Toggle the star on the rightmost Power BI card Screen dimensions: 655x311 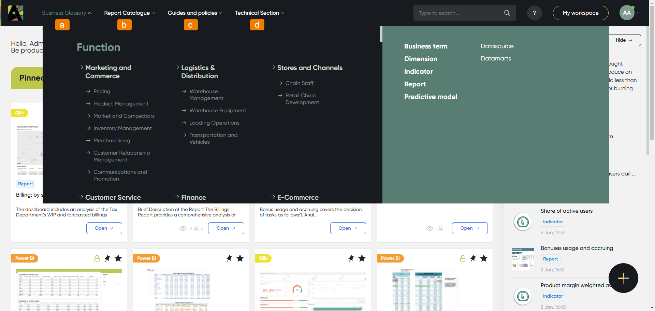tap(484, 258)
